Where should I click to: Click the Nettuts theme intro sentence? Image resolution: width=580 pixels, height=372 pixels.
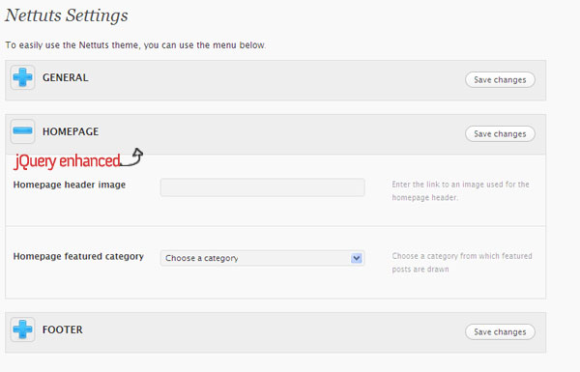pyautogui.click(x=135, y=45)
